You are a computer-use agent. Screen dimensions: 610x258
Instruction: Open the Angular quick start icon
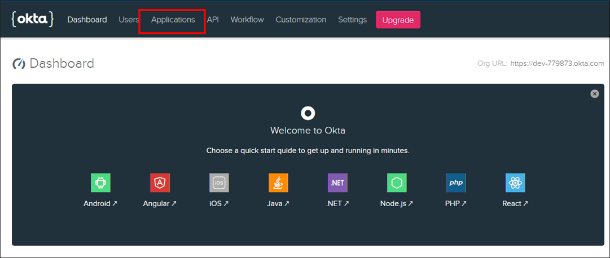(x=160, y=183)
